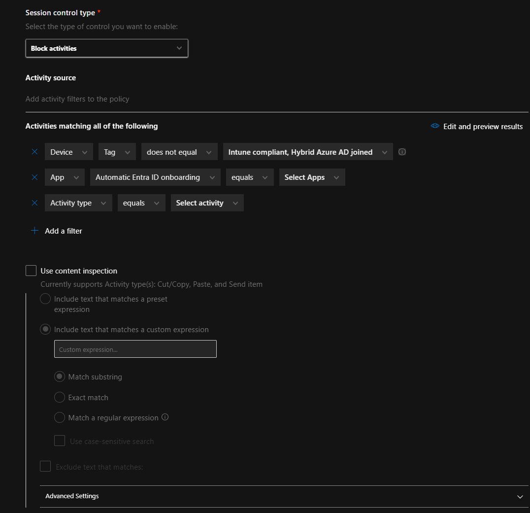This screenshot has height=513, width=530.
Task: Click Edit and preview results link
Action: tap(483, 127)
